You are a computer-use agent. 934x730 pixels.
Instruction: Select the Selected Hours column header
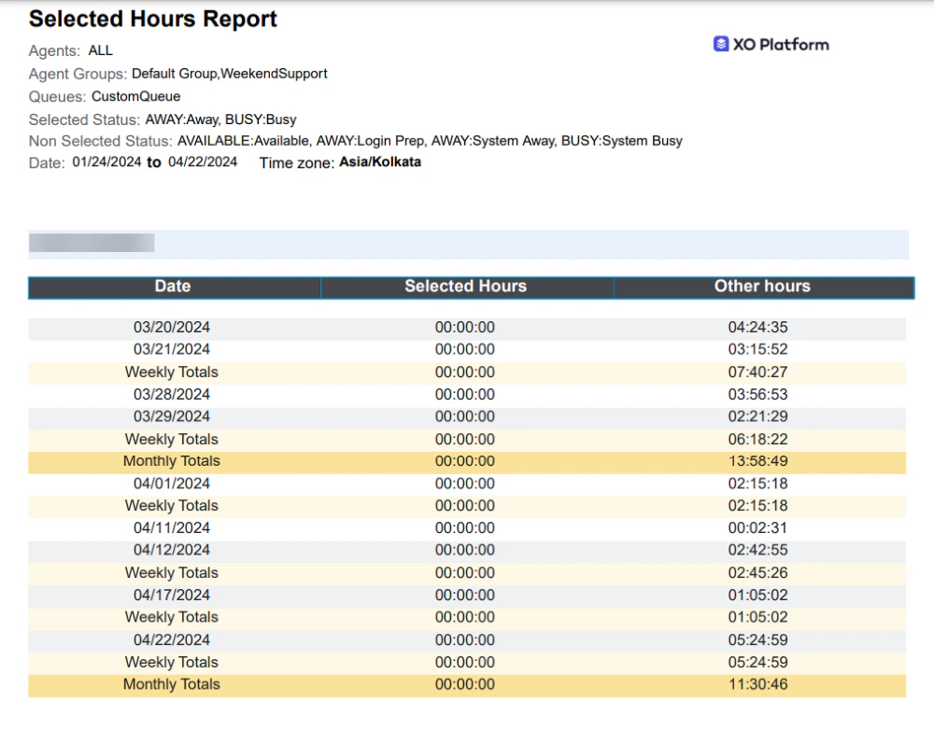coord(466,287)
